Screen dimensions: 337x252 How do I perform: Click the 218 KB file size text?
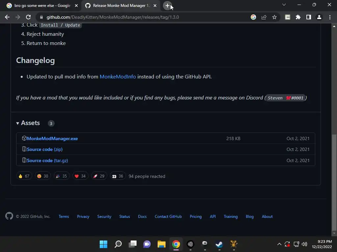coord(233,139)
